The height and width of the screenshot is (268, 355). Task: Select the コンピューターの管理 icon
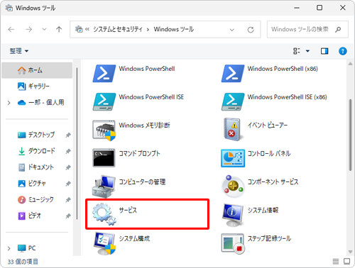pos(104,186)
